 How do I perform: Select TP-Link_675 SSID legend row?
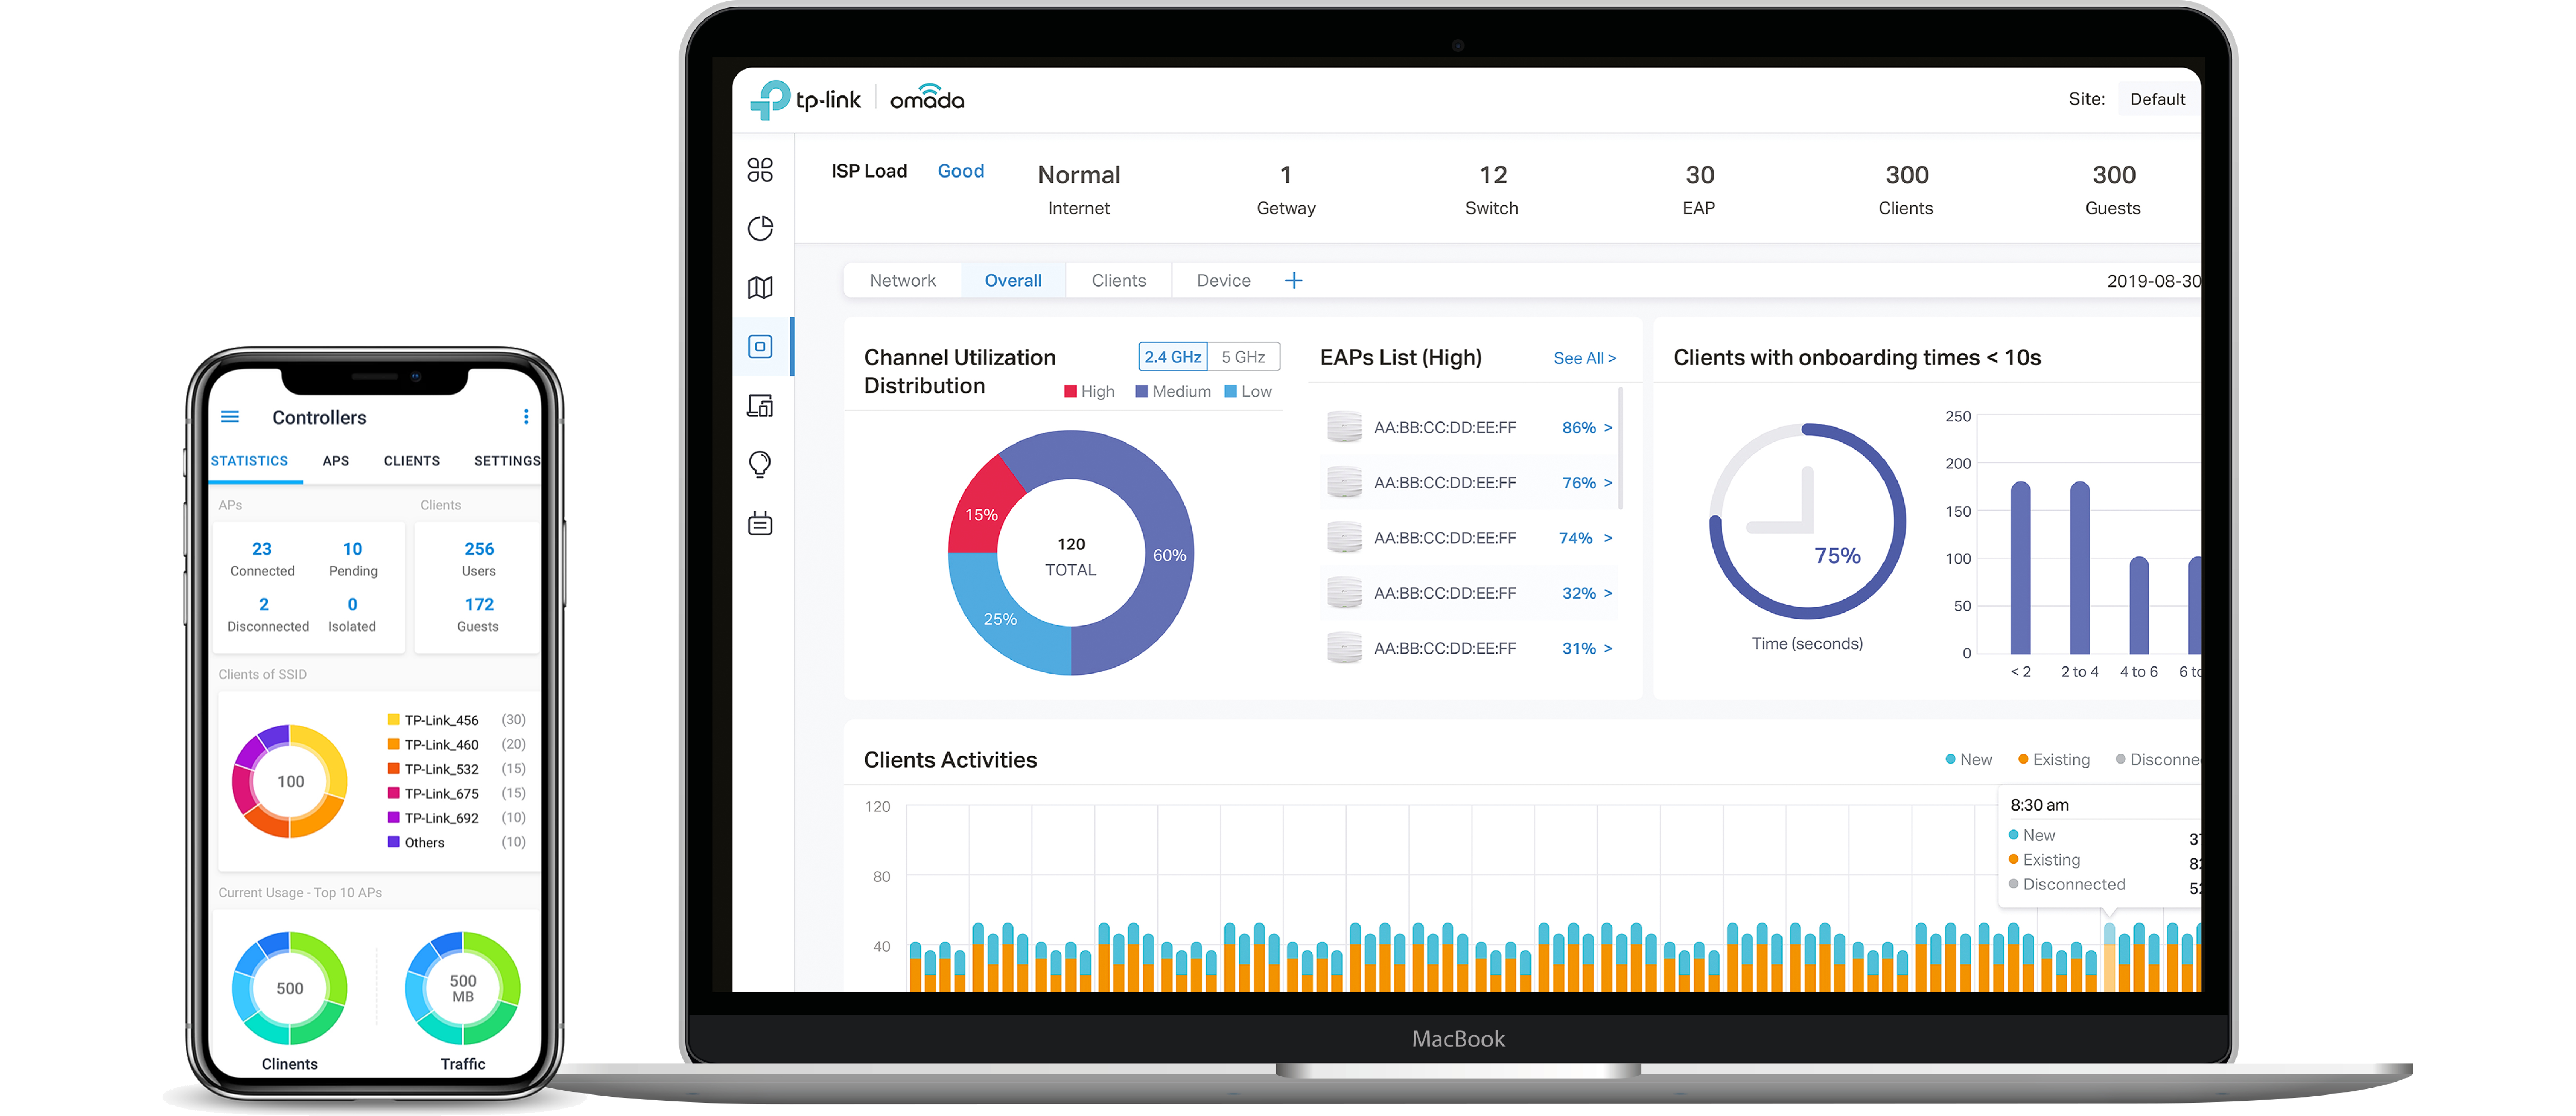coord(456,794)
